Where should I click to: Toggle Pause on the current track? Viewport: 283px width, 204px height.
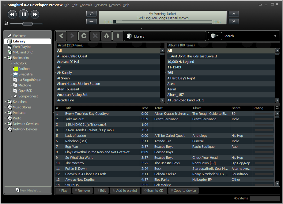coord(24,14)
